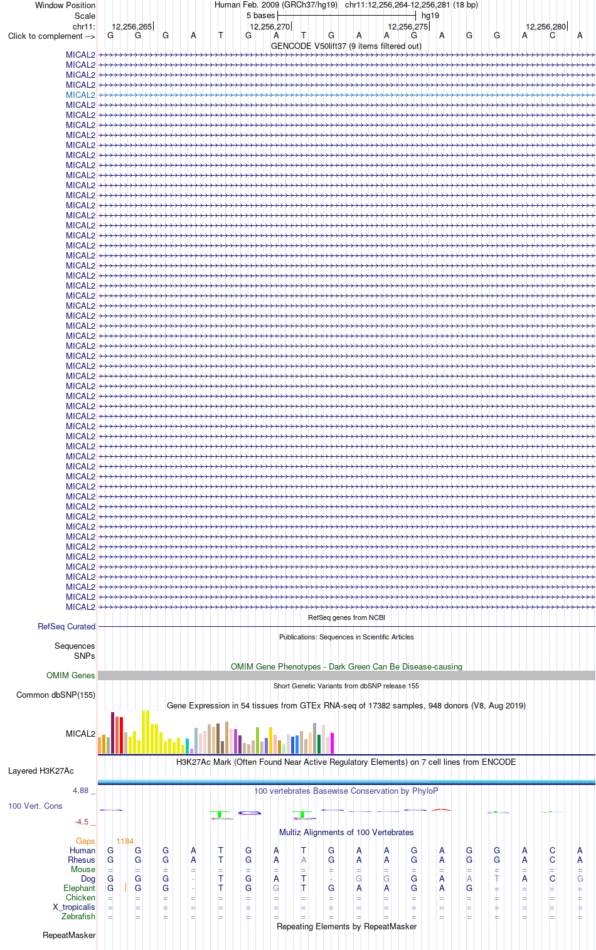Image resolution: width=596 pixels, height=950 pixels.
Task: Click the Elephant species row label
Action: point(79,888)
